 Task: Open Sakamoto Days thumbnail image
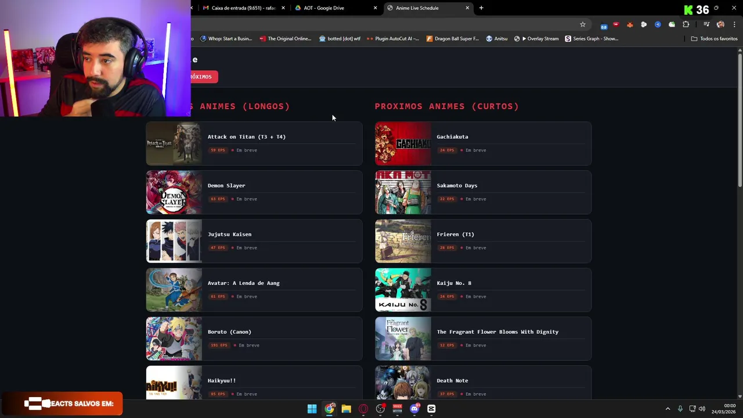403,192
